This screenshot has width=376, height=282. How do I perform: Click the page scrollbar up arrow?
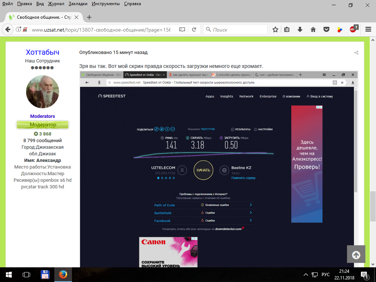tap(373, 40)
